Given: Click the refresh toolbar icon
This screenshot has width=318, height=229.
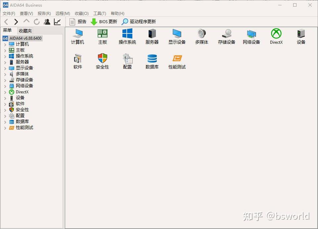Looking at the screenshot, I should (37, 22).
